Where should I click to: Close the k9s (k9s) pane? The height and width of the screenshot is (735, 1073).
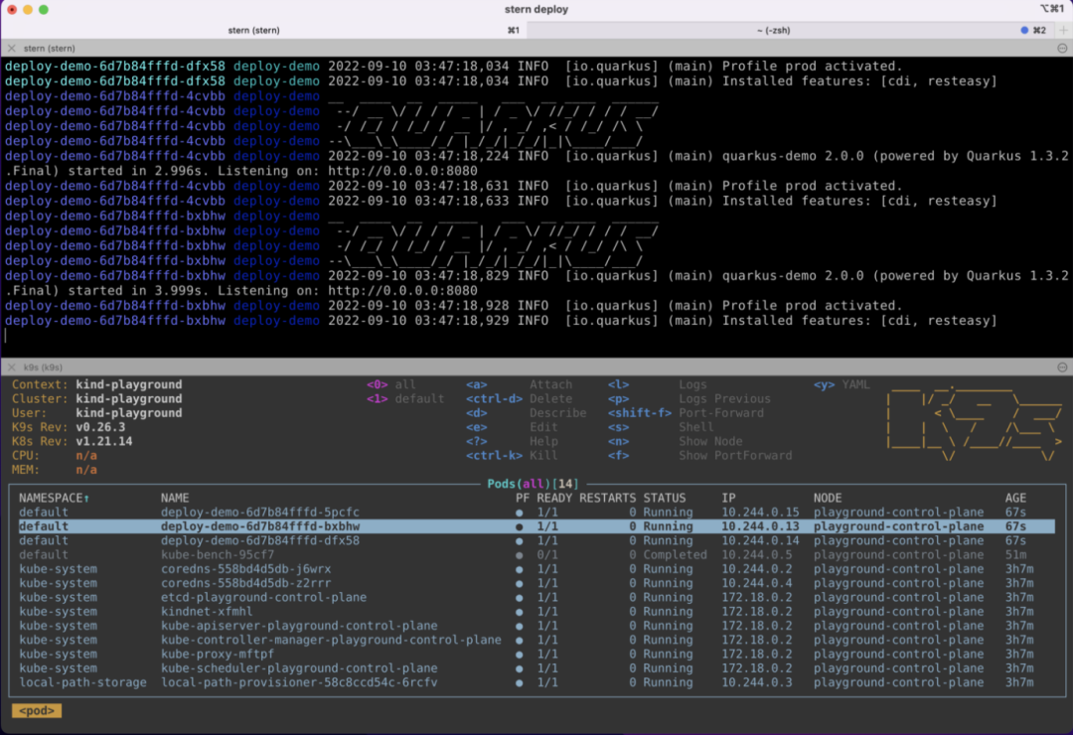point(12,367)
